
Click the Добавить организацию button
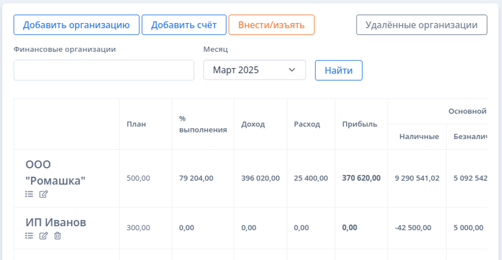pyautogui.click(x=76, y=25)
